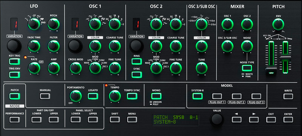Viewport: 302px width, 136px height.
Task: Click the SHIFT button
Action: tap(115, 119)
